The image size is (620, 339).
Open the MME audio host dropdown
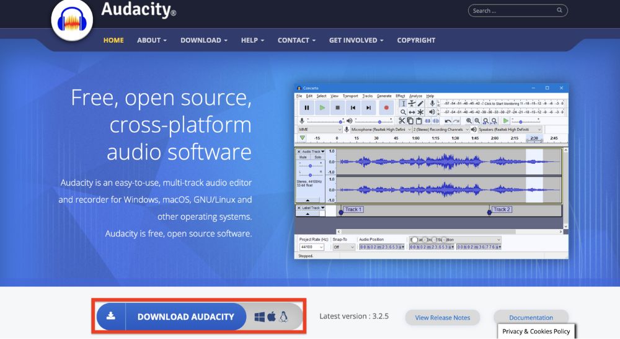click(320, 130)
